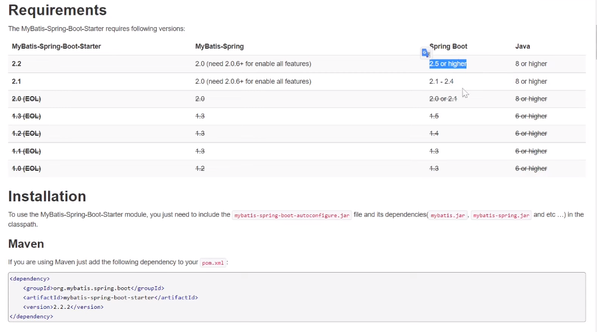Click the Google Translate popup icon
The height and width of the screenshot is (332, 597).
point(426,53)
